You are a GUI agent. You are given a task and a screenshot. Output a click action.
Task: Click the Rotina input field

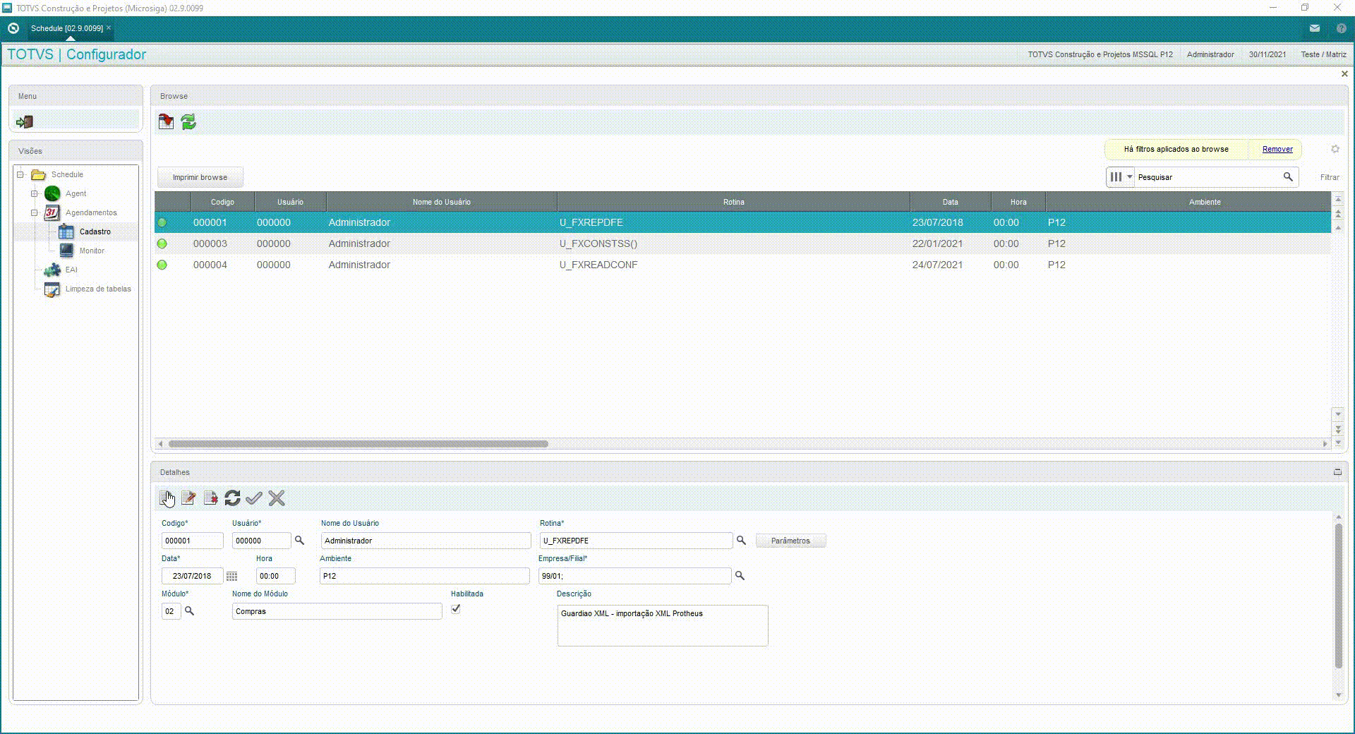pyautogui.click(x=636, y=541)
